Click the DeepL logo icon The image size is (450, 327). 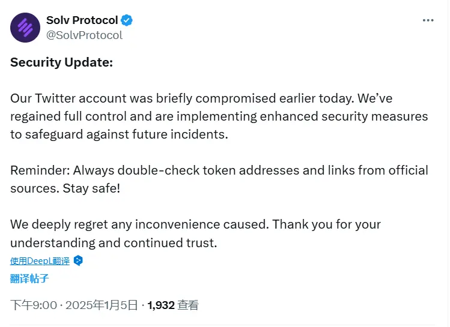[x=78, y=261]
